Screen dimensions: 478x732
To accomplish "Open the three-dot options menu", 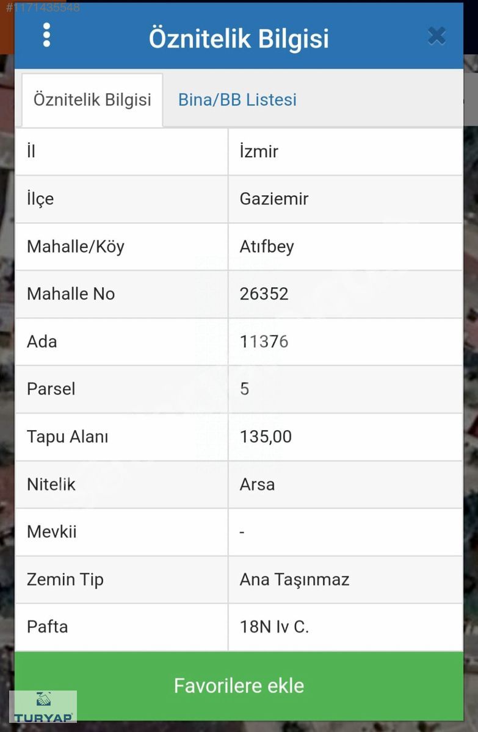I will click(46, 35).
